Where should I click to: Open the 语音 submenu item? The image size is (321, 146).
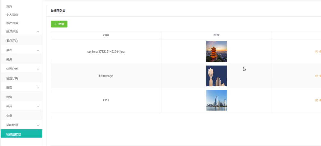point(21,97)
